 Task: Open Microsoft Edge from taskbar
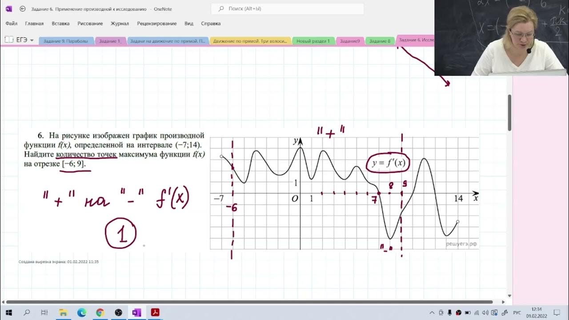click(81, 312)
